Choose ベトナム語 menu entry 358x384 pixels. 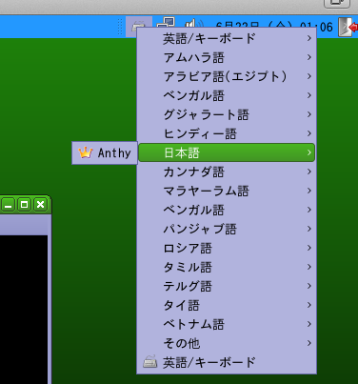click(x=227, y=324)
